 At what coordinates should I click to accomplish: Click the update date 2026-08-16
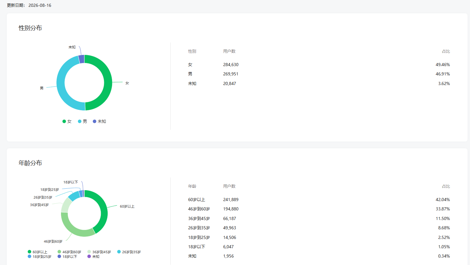point(40,5)
